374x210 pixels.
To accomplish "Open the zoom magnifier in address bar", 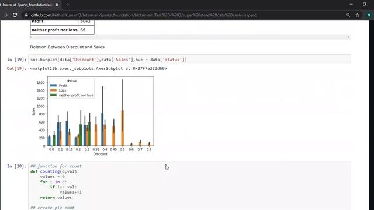I will point(348,15).
